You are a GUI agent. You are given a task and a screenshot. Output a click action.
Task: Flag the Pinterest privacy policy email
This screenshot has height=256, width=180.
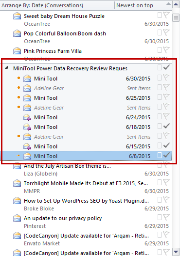166,217
